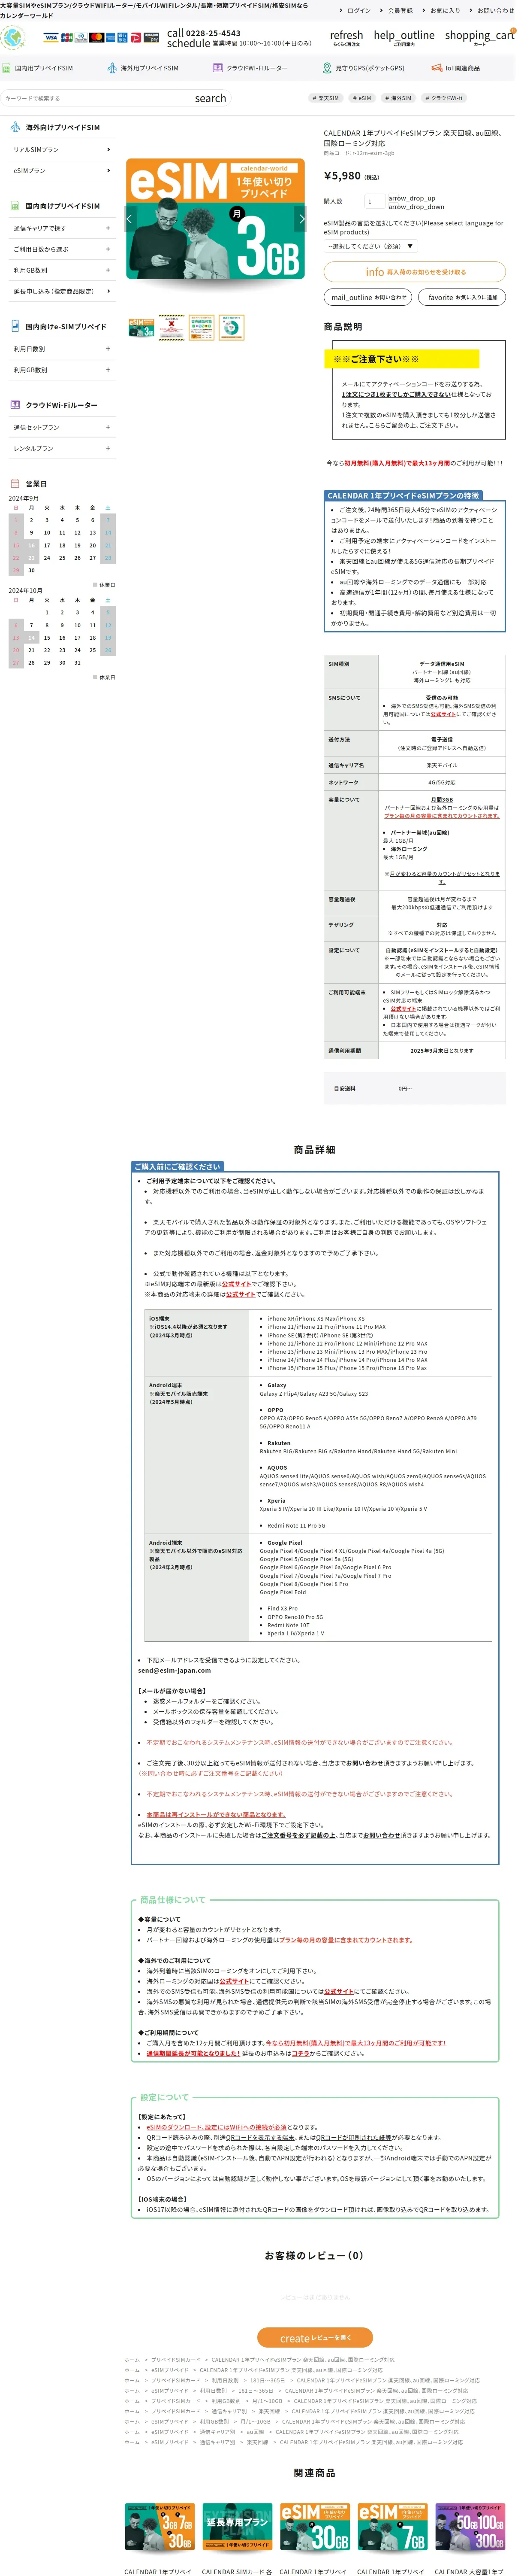Screen dimensions: 518x2576
Task: Expand 延長申し込み(指定商品限定)
Action: tap(61, 291)
